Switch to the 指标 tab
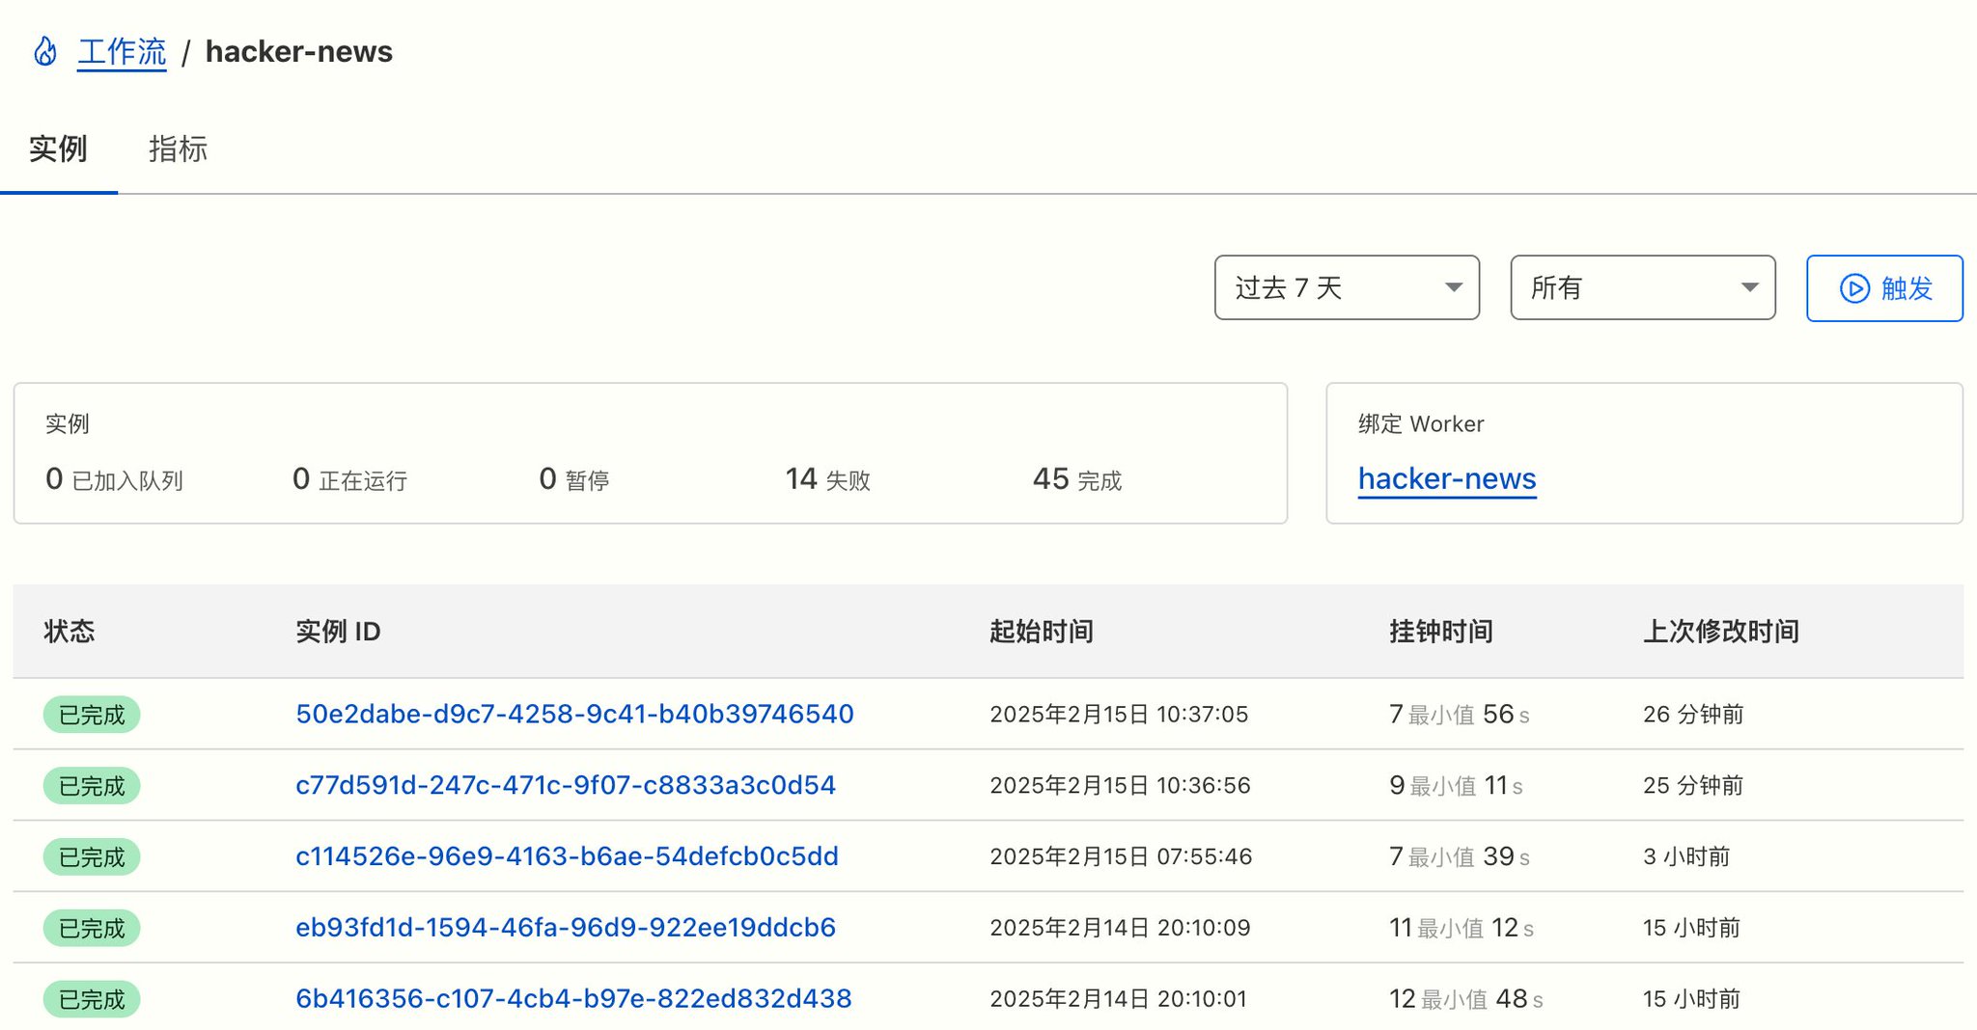This screenshot has height=1030, width=1977. coord(178,149)
